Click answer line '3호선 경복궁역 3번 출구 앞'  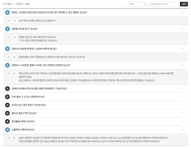(93, 138)
